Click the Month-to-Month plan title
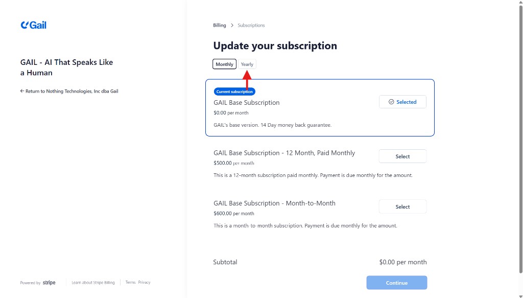This screenshot has width=523, height=298. point(274,203)
